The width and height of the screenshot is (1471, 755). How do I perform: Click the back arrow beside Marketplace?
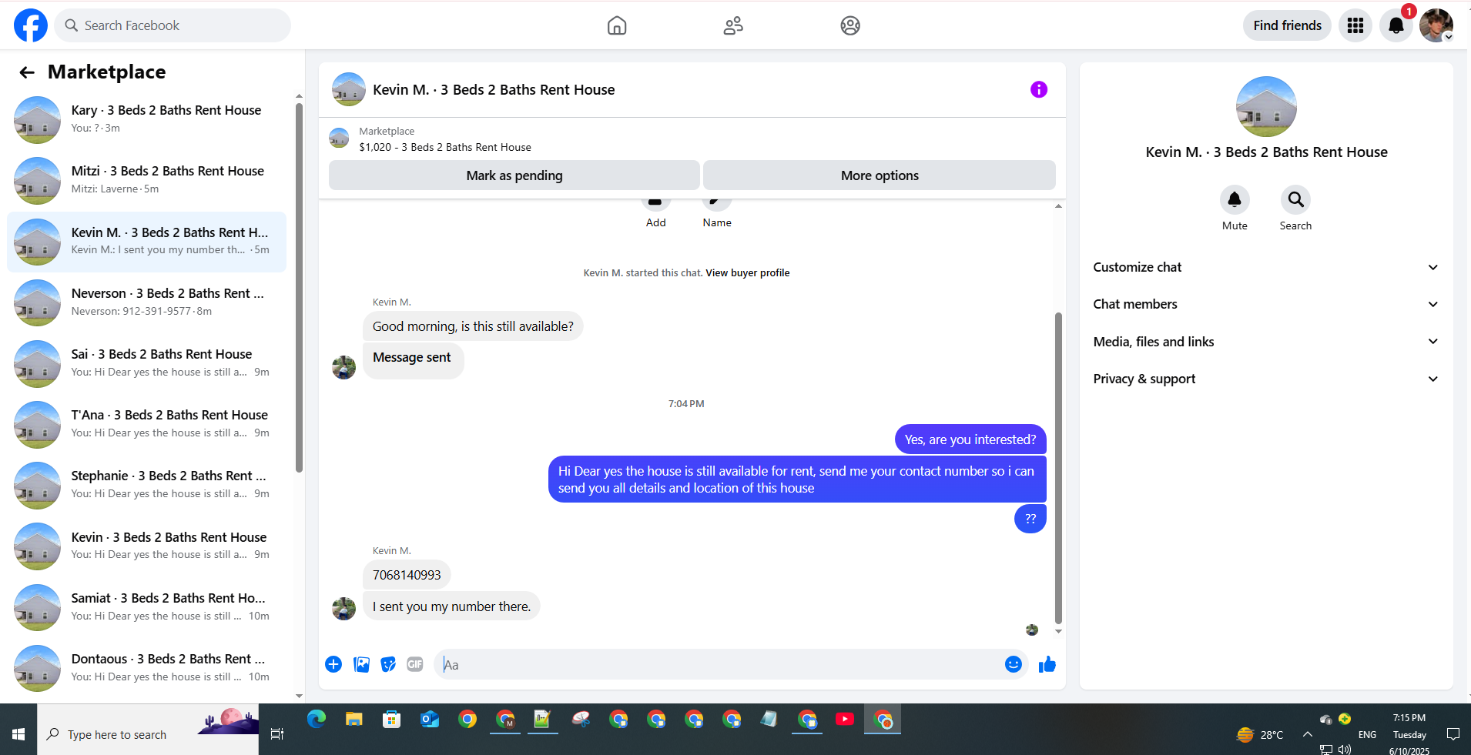[x=27, y=72]
